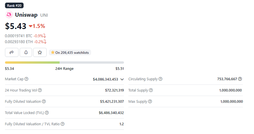Viewport: 254px width, 134px height.
Task: Click the Rank #20 badge
Action: [14, 6]
